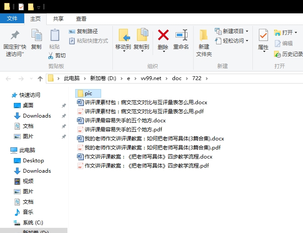Select 讲评课素材包 docx file
Screen dimensions: 303x233
click(x=142, y=103)
